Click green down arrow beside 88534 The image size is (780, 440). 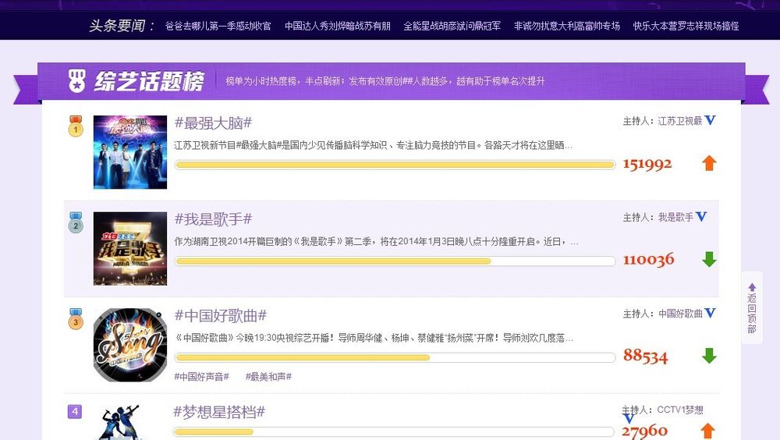click(709, 356)
